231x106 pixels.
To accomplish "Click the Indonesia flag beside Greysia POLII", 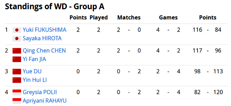I will pyautogui.click(x=17, y=92).
